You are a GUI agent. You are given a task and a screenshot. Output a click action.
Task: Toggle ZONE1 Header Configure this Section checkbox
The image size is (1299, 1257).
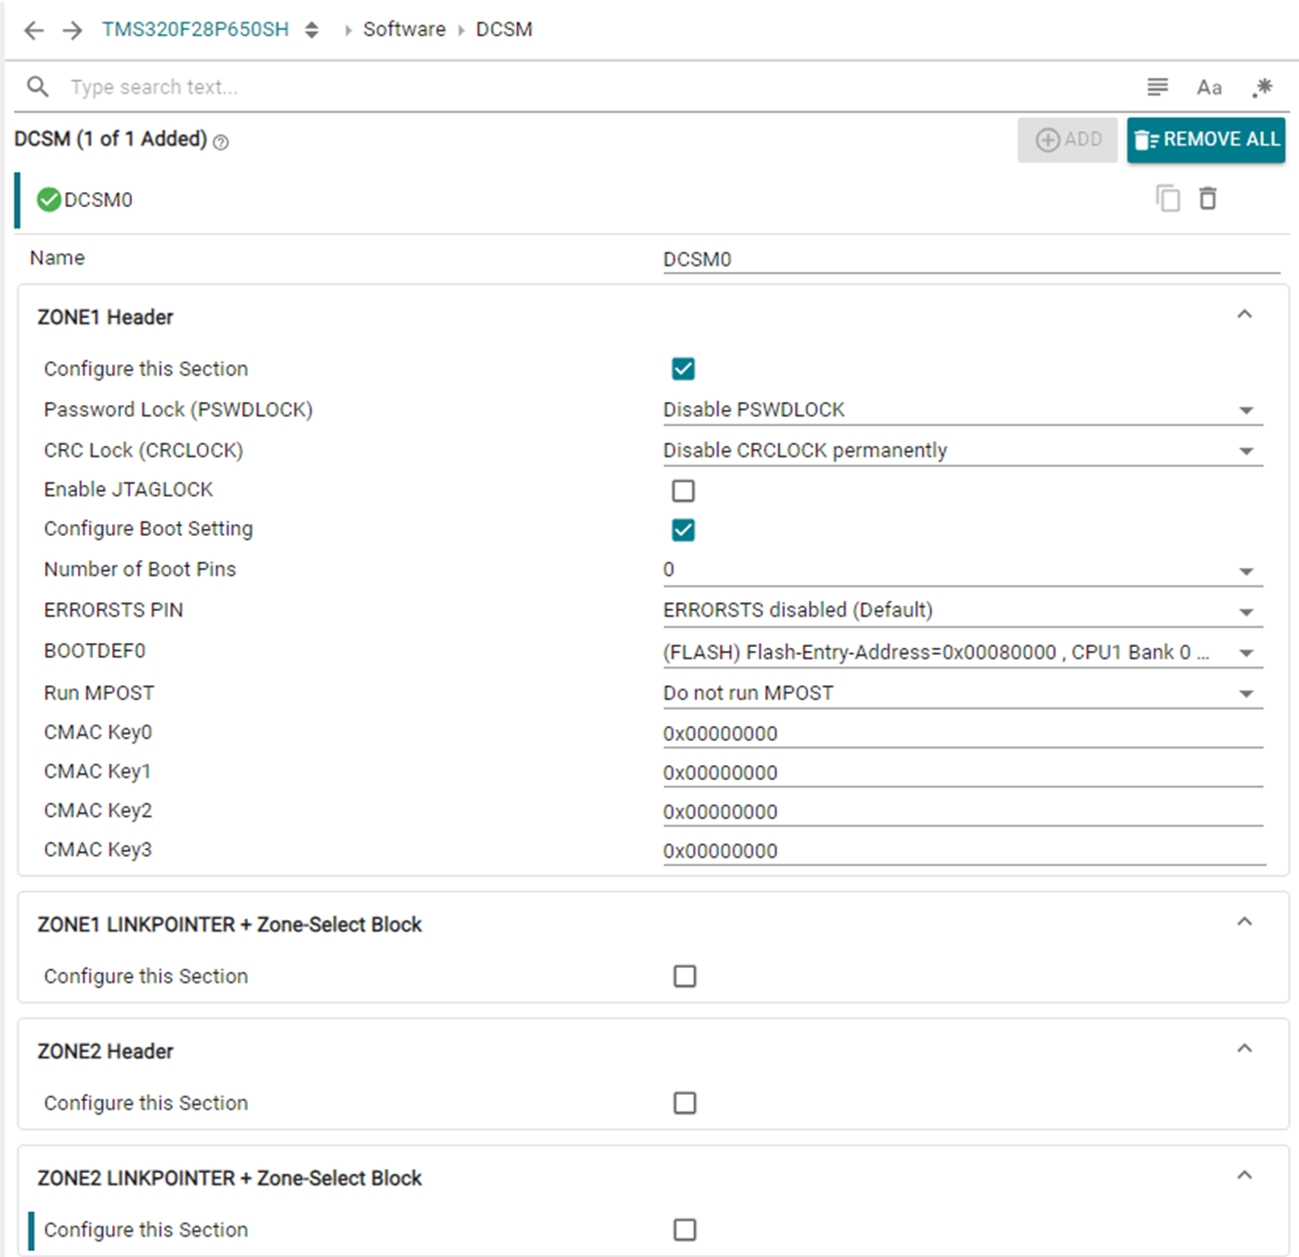[683, 369]
